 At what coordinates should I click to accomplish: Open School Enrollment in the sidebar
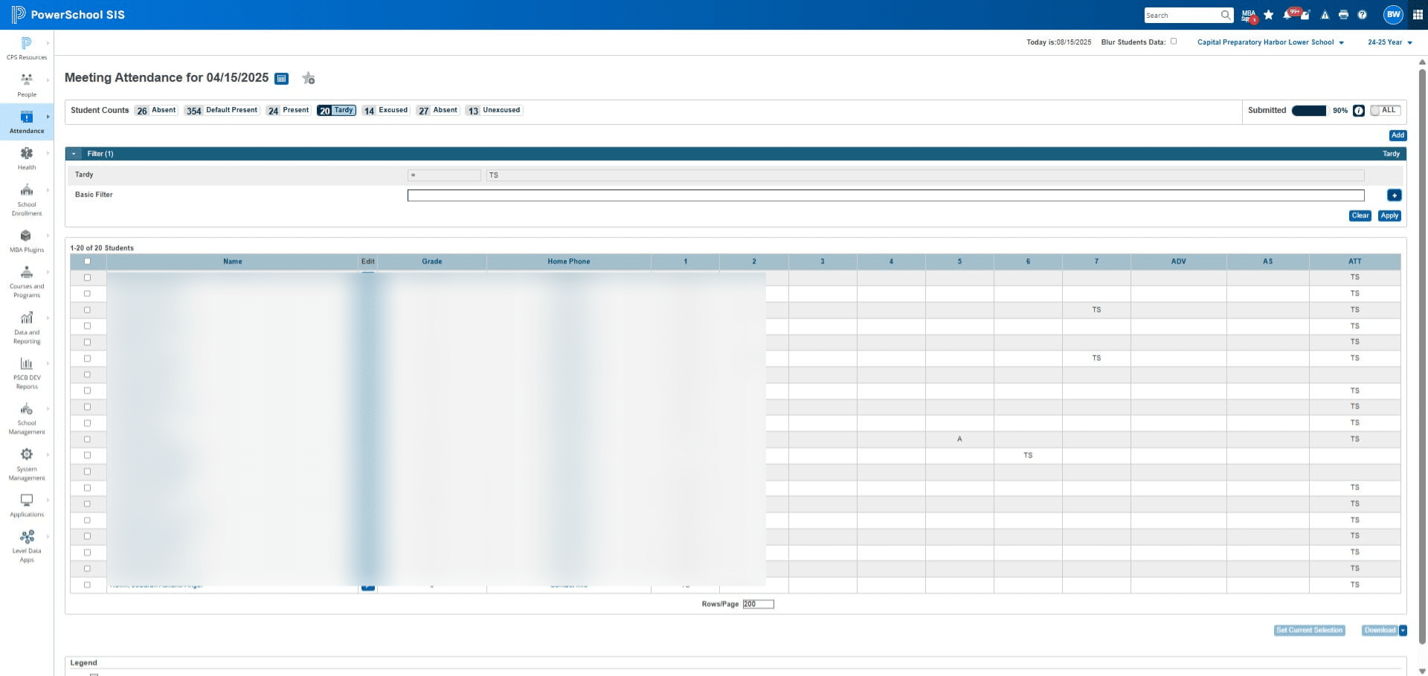[27, 200]
